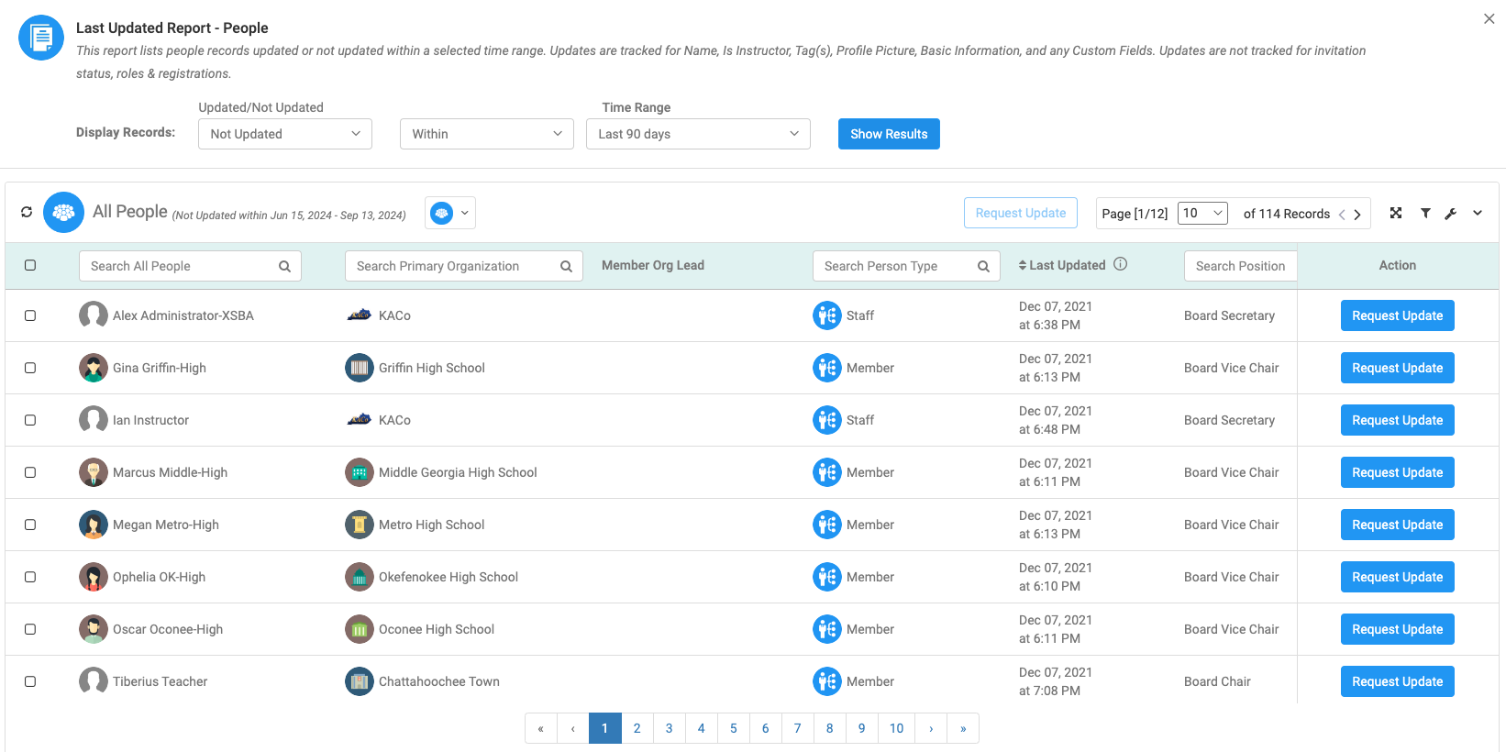Open the Within dropdown
The width and height of the screenshot is (1506, 752).
pyautogui.click(x=487, y=134)
